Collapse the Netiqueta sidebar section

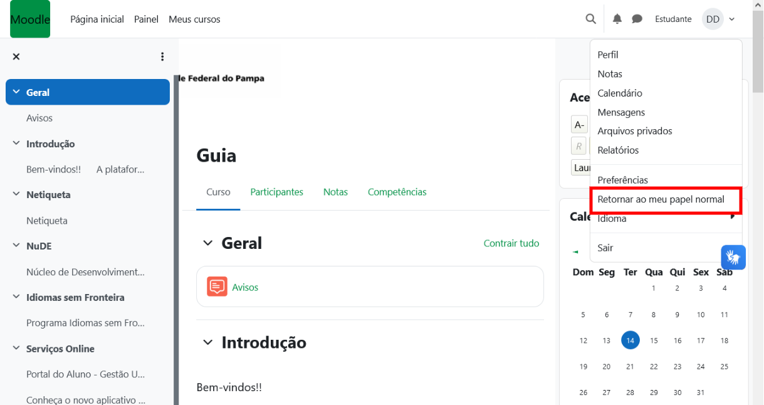click(16, 194)
